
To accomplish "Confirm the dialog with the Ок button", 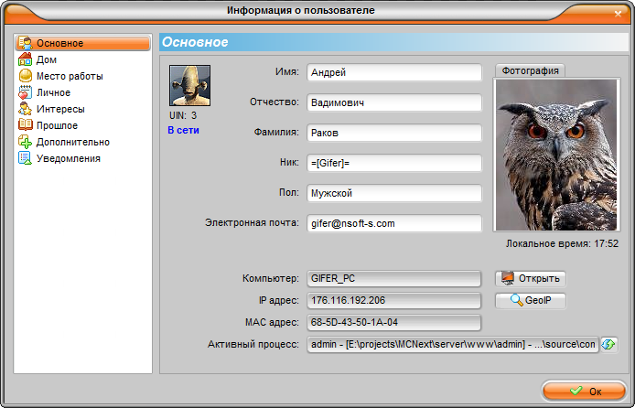I will [585, 391].
